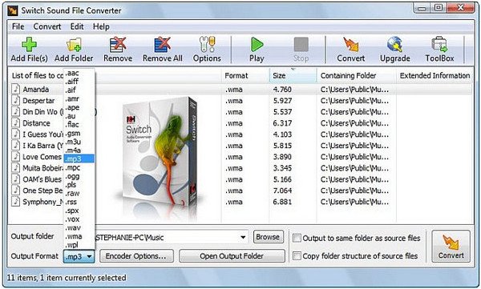Select .aac from the format list
Screen dimensions: 481x289
coord(79,73)
